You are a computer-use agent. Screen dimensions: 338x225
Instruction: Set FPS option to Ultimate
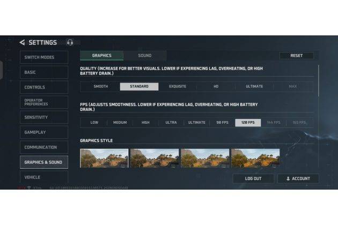pyautogui.click(x=196, y=123)
